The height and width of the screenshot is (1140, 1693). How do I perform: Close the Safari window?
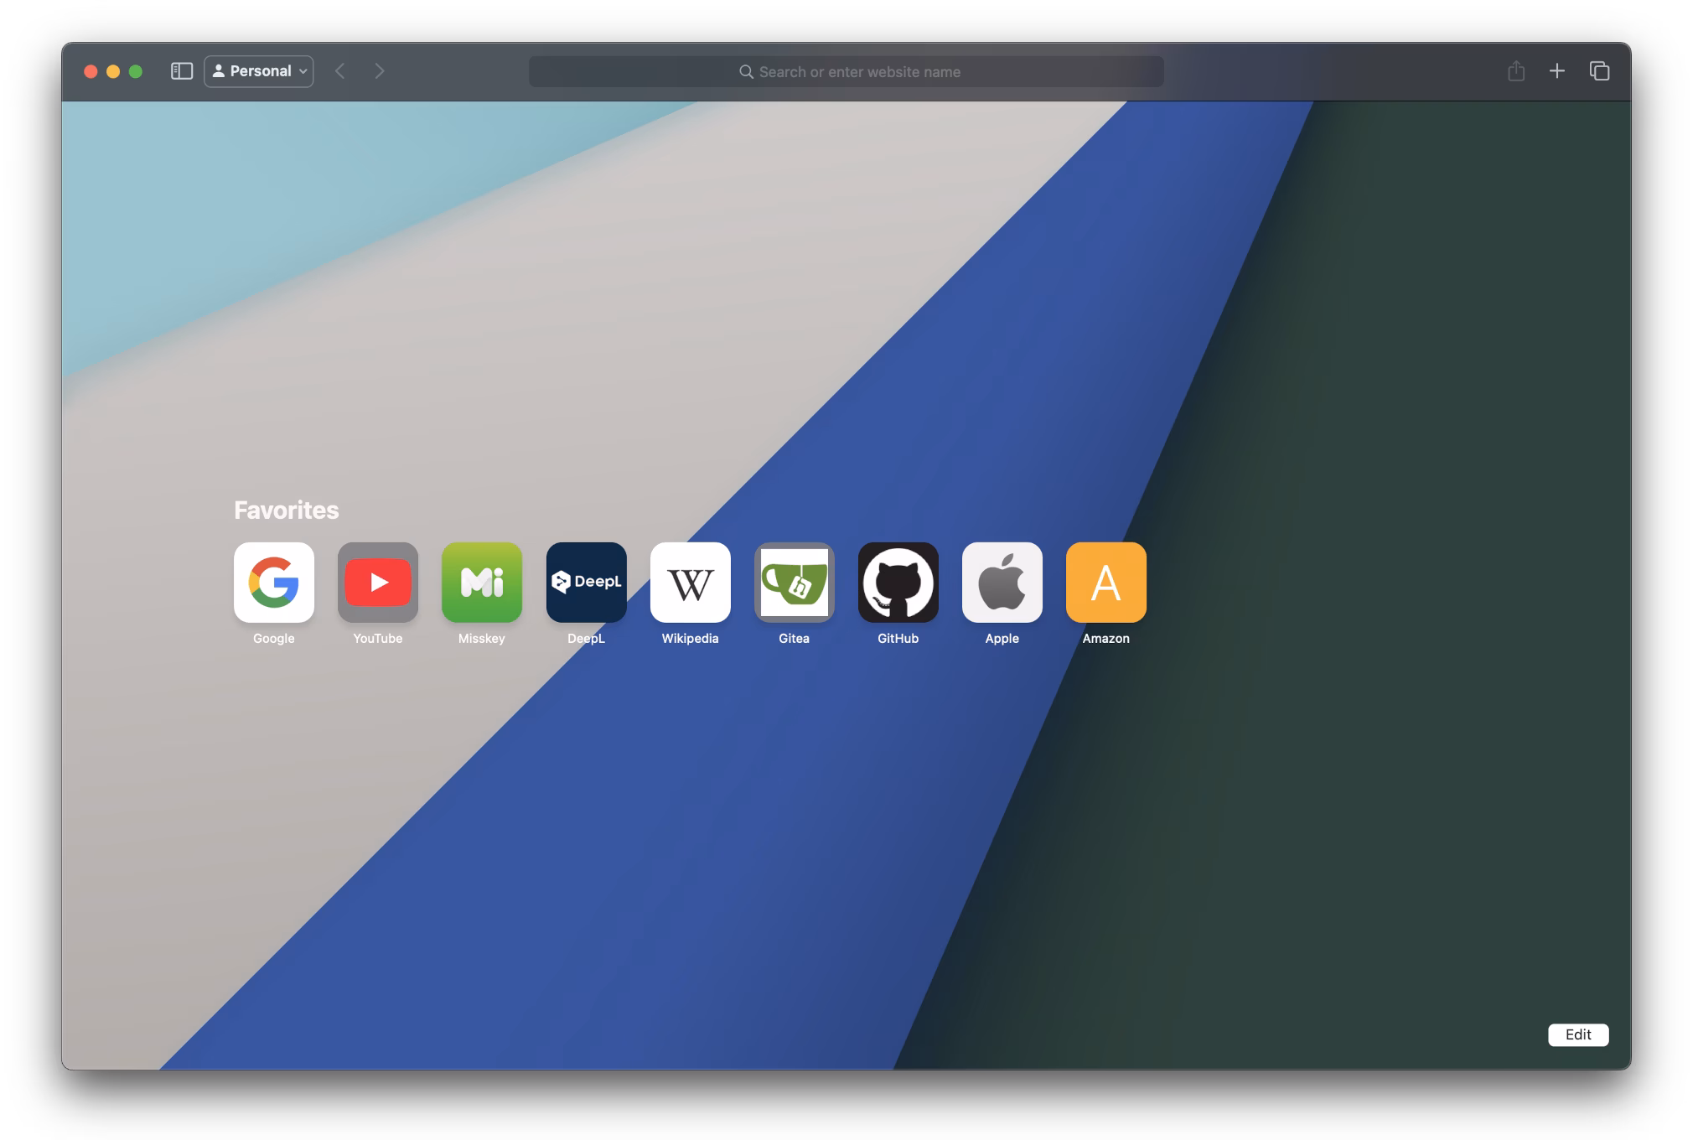(x=91, y=71)
